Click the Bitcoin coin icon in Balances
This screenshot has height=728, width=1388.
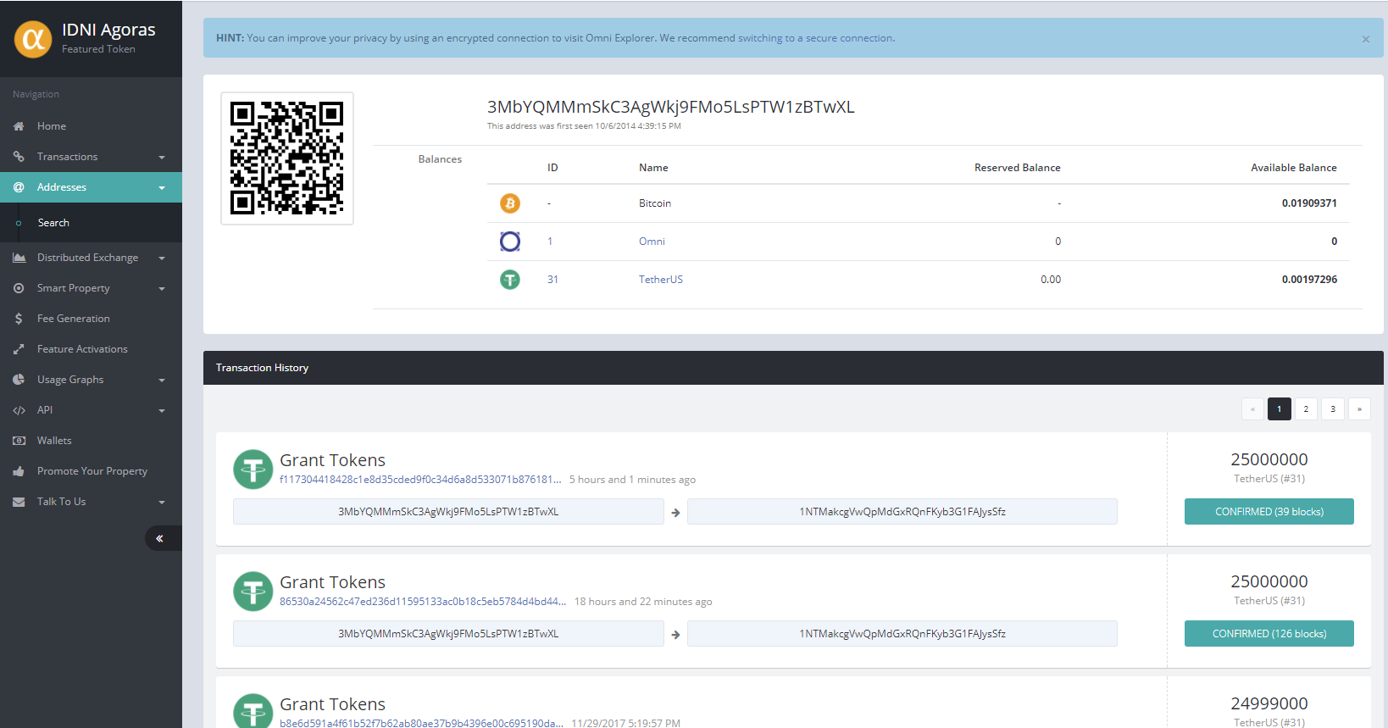click(510, 203)
